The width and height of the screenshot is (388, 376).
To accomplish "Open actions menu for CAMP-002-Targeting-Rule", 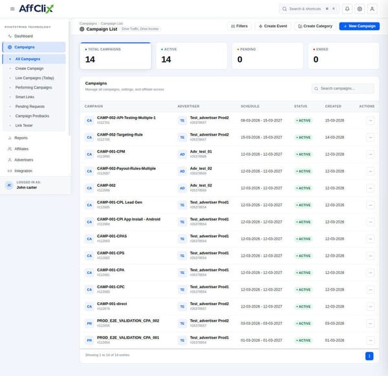I will (x=370, y=138).
